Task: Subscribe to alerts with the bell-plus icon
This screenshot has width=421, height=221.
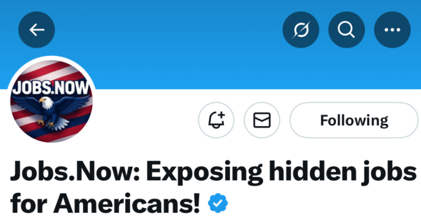Action: 216,120
